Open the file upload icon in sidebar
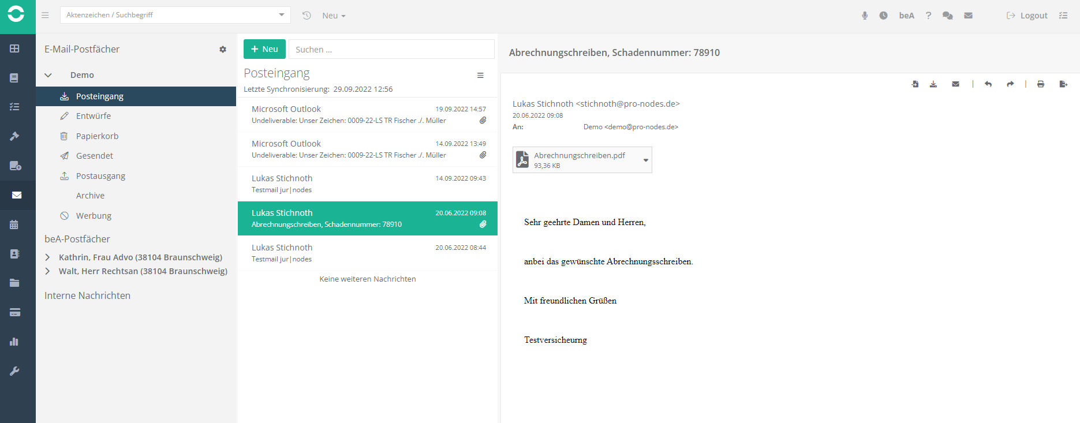Viewport: 1080px width, 423px height. click(16, 166)
